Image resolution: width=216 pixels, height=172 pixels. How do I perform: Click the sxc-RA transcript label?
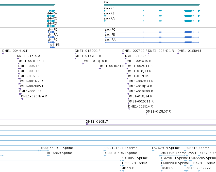pos(109,18)
